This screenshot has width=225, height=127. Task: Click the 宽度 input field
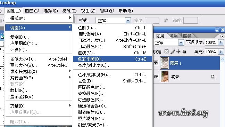coord(152,21)
